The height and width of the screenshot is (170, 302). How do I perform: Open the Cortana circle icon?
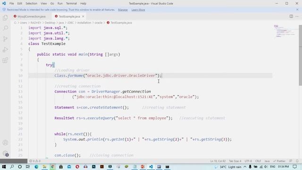click(x=20, y=167)
